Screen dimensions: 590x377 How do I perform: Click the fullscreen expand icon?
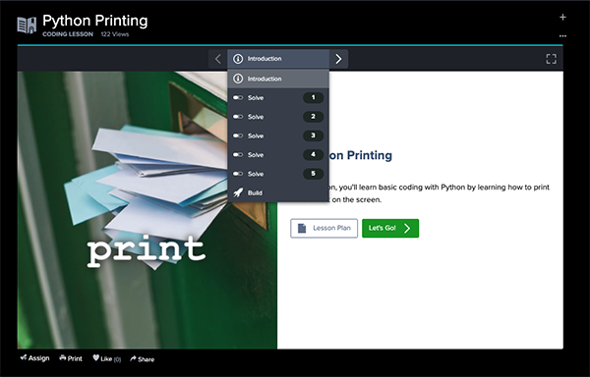551,59
